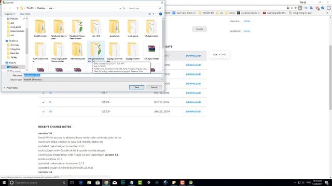Click the navigation pane scrollbar

pos(27,41)
